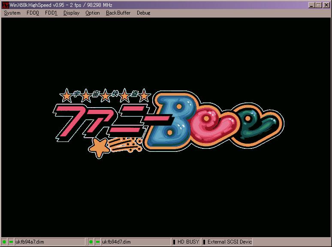Open the System menu

pyautogui.click(x=12, y=13)
